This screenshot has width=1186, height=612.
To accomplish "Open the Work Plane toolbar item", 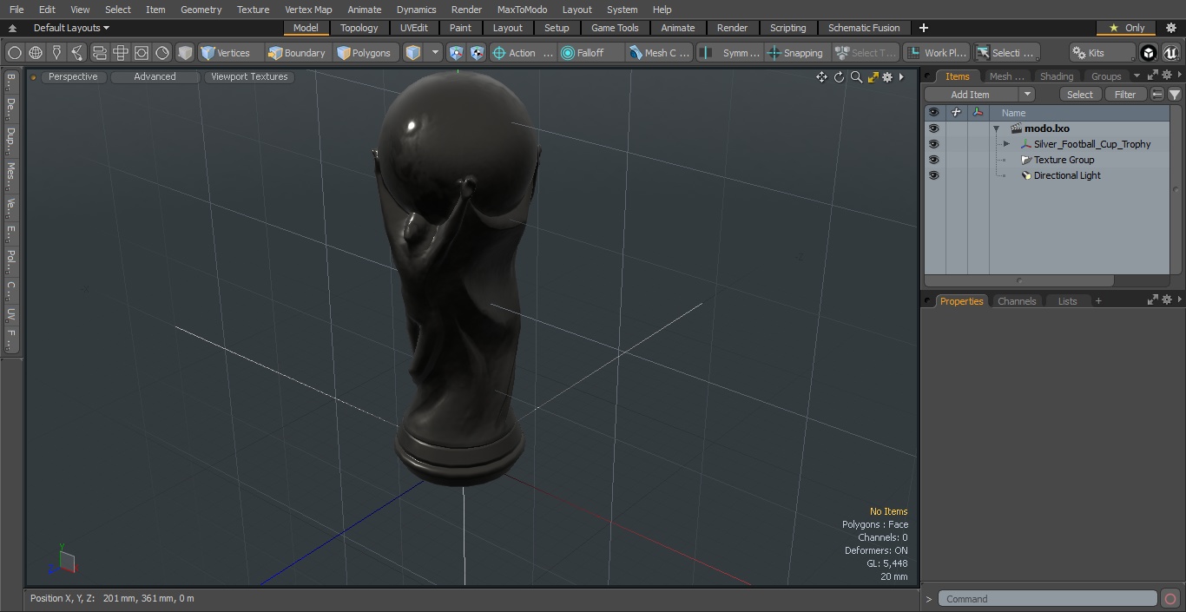I will point(936,53).
